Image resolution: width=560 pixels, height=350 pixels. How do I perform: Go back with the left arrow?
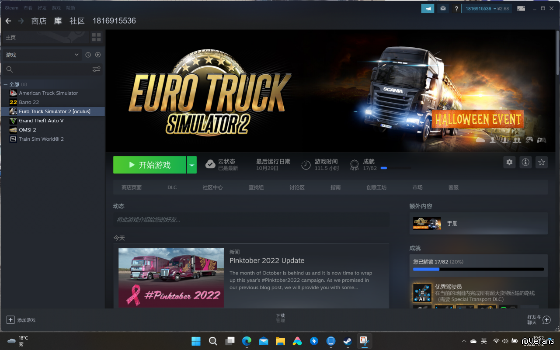point(8,21)
